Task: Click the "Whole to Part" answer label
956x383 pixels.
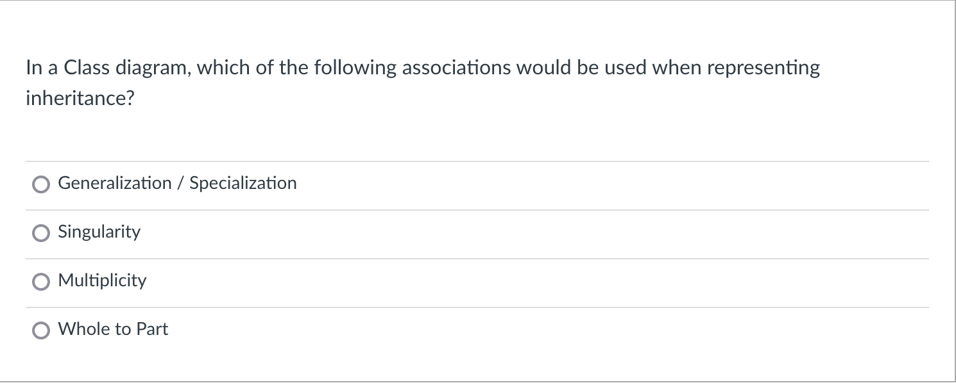Action: [x=113, y=329]
